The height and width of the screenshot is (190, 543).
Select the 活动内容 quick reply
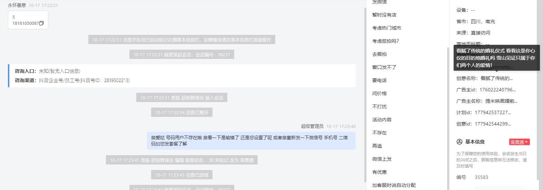382,120
